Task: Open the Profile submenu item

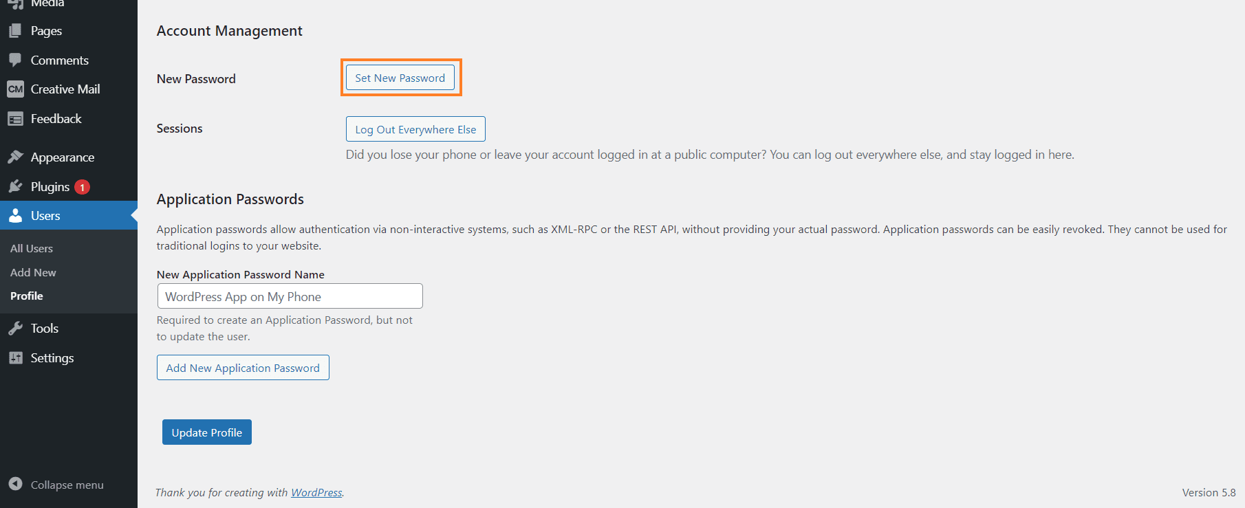Action: (x=27, y=296)
